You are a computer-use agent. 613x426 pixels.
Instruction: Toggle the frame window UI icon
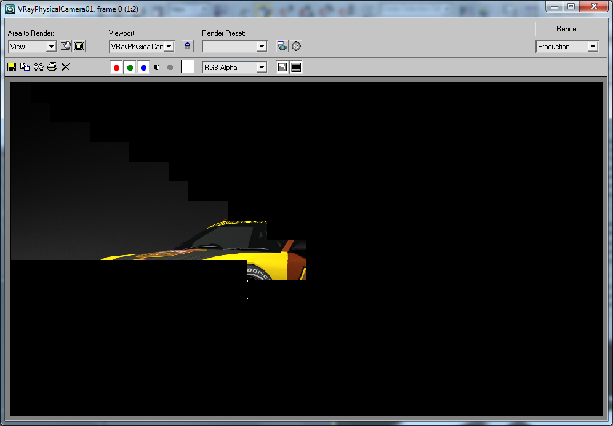point(296,67)
